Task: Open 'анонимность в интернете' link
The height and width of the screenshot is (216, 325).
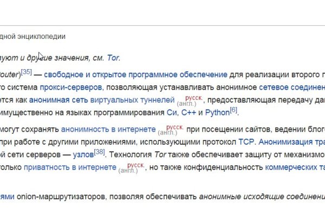Action: pos(108,129)
